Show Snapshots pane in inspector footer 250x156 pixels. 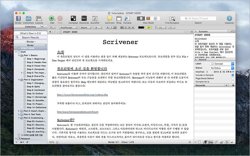point(222,142)
